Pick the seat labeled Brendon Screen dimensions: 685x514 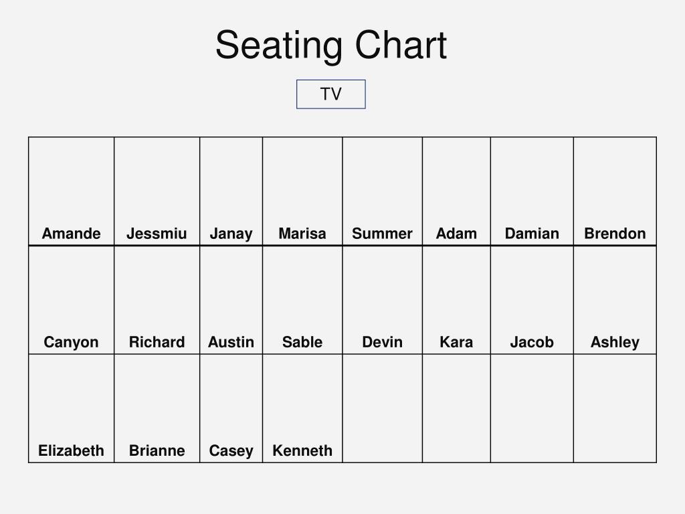[615, 191]
